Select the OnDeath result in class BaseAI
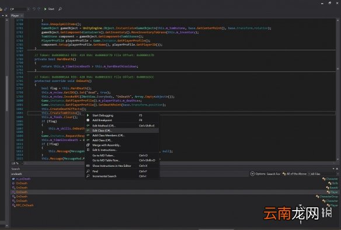341x230 pixels. 175,187
